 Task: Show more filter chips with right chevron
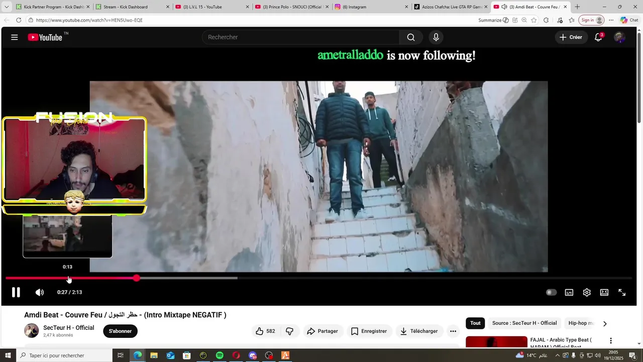[605, 323]
